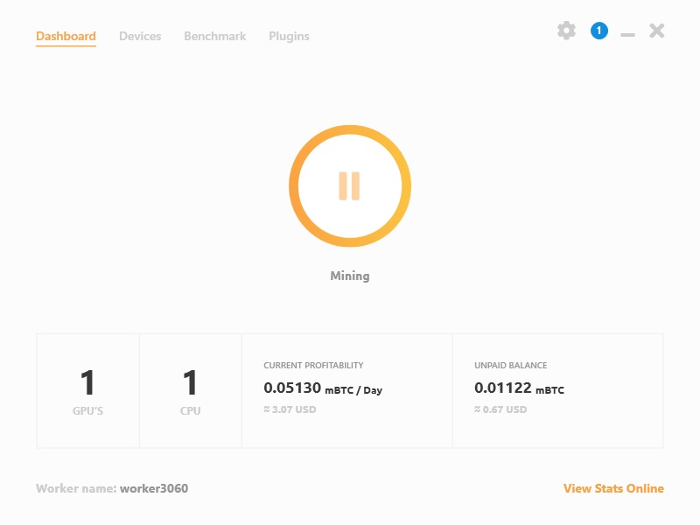Select the Plugins tab
Image resolution: width=700 pixels, height=525 pixels.
(289, 37)
